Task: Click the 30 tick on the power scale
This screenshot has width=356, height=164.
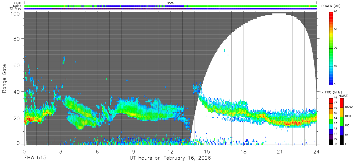Action: click(x=335, y=30)
